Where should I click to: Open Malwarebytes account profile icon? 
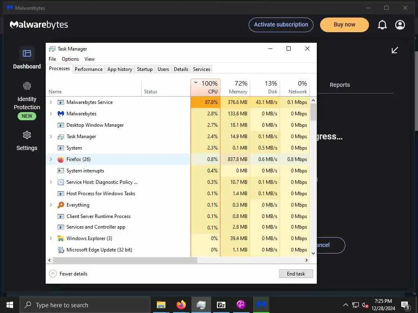coord(400,25)
